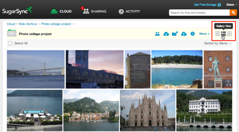Click the share folder people icon
Viewport: 239px width, 132px height.
[x=157, y=34]
